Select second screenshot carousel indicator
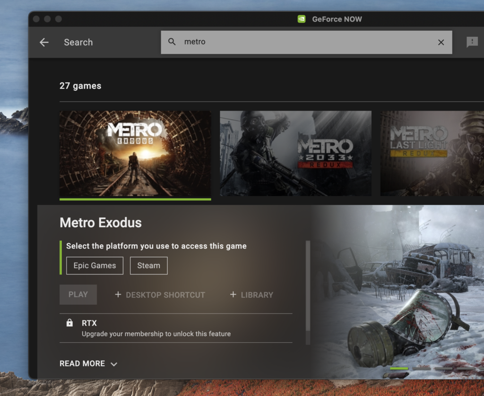 (421, 368)
